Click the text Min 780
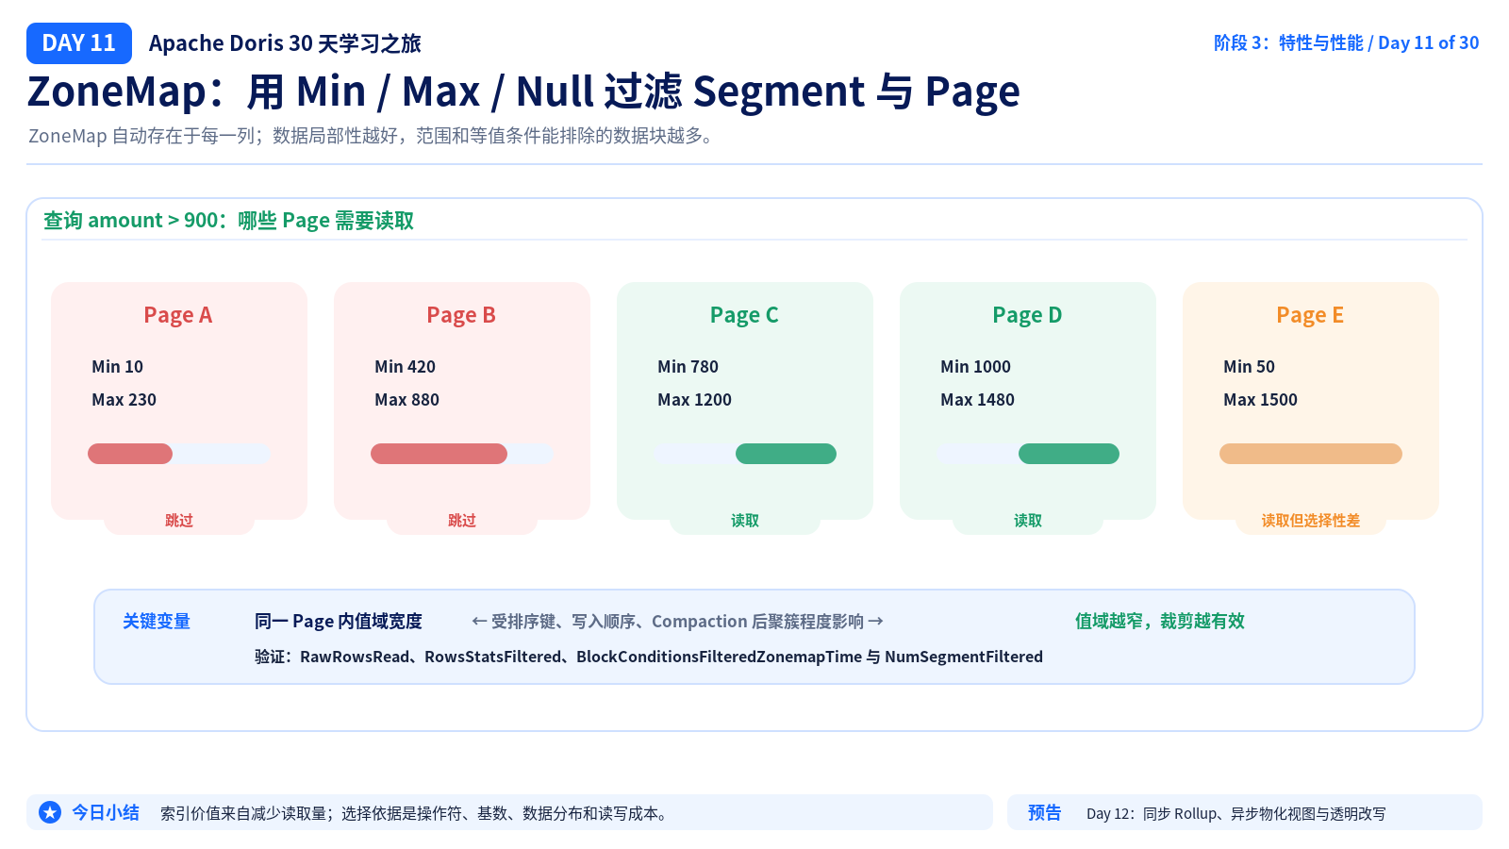 688,367
